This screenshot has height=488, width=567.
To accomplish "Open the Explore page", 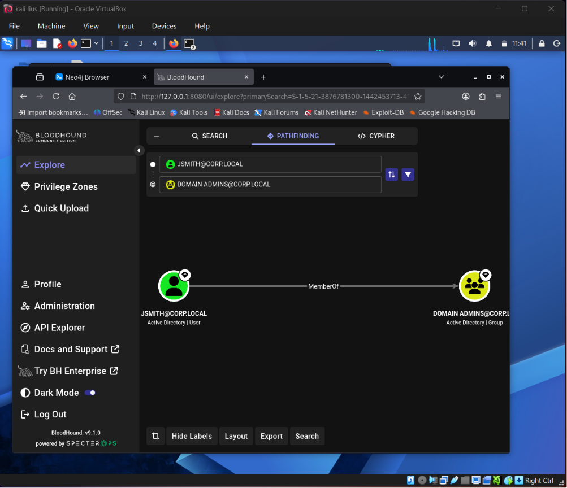I will (76, 165).
